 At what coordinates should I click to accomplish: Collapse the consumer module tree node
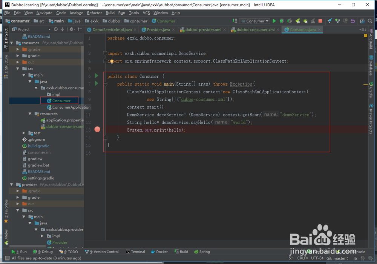(x=12, y=43)
